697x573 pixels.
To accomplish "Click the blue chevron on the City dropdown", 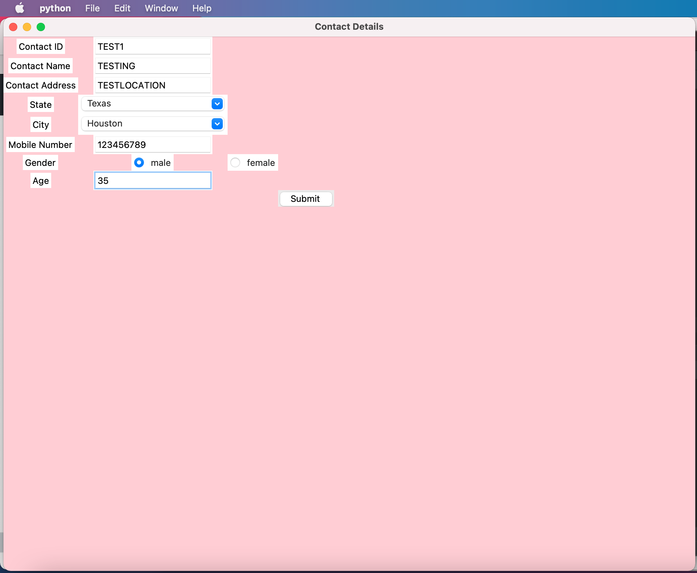I will point(217,124).
